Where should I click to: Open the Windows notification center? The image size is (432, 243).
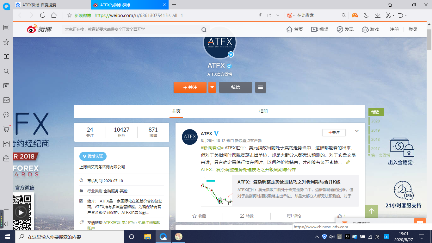click(x=422, y=237)
